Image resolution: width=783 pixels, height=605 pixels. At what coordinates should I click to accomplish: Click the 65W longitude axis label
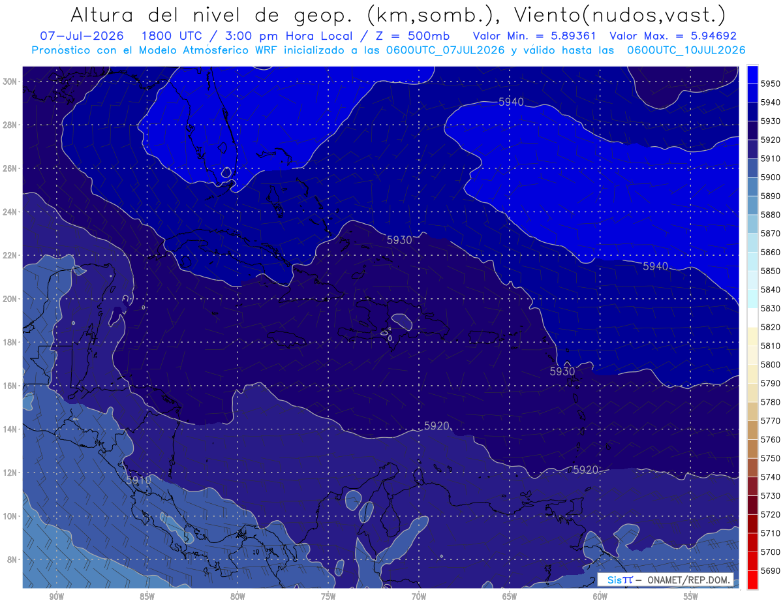510,597
